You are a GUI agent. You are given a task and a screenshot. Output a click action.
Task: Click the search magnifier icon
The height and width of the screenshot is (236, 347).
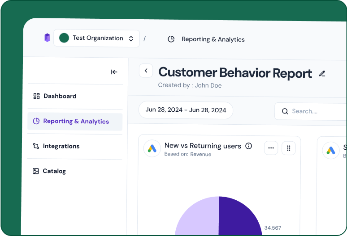tap(285, 111)
